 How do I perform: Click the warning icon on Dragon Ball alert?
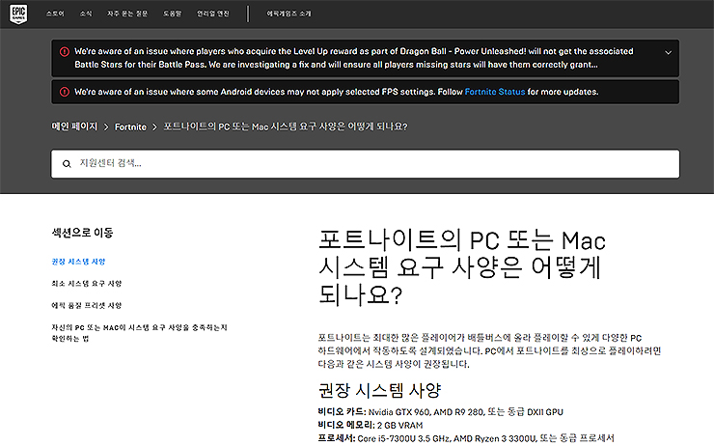pos(65,51)
